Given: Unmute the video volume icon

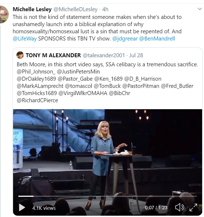Looking at the screenshot, I should (x=180, y=208).
